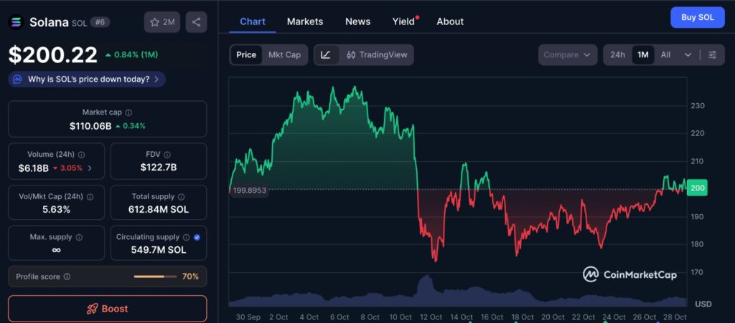735x323 pixels.
Task: Click Vol/Mkt Cap (24h) info icon
Action: (x=90, y=197)
